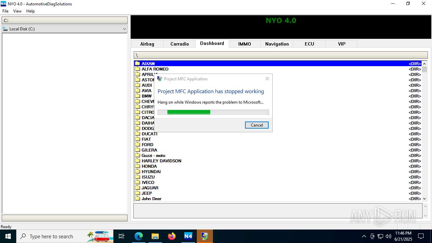
Task: Open the Windows Start menu
Action: 8,236
